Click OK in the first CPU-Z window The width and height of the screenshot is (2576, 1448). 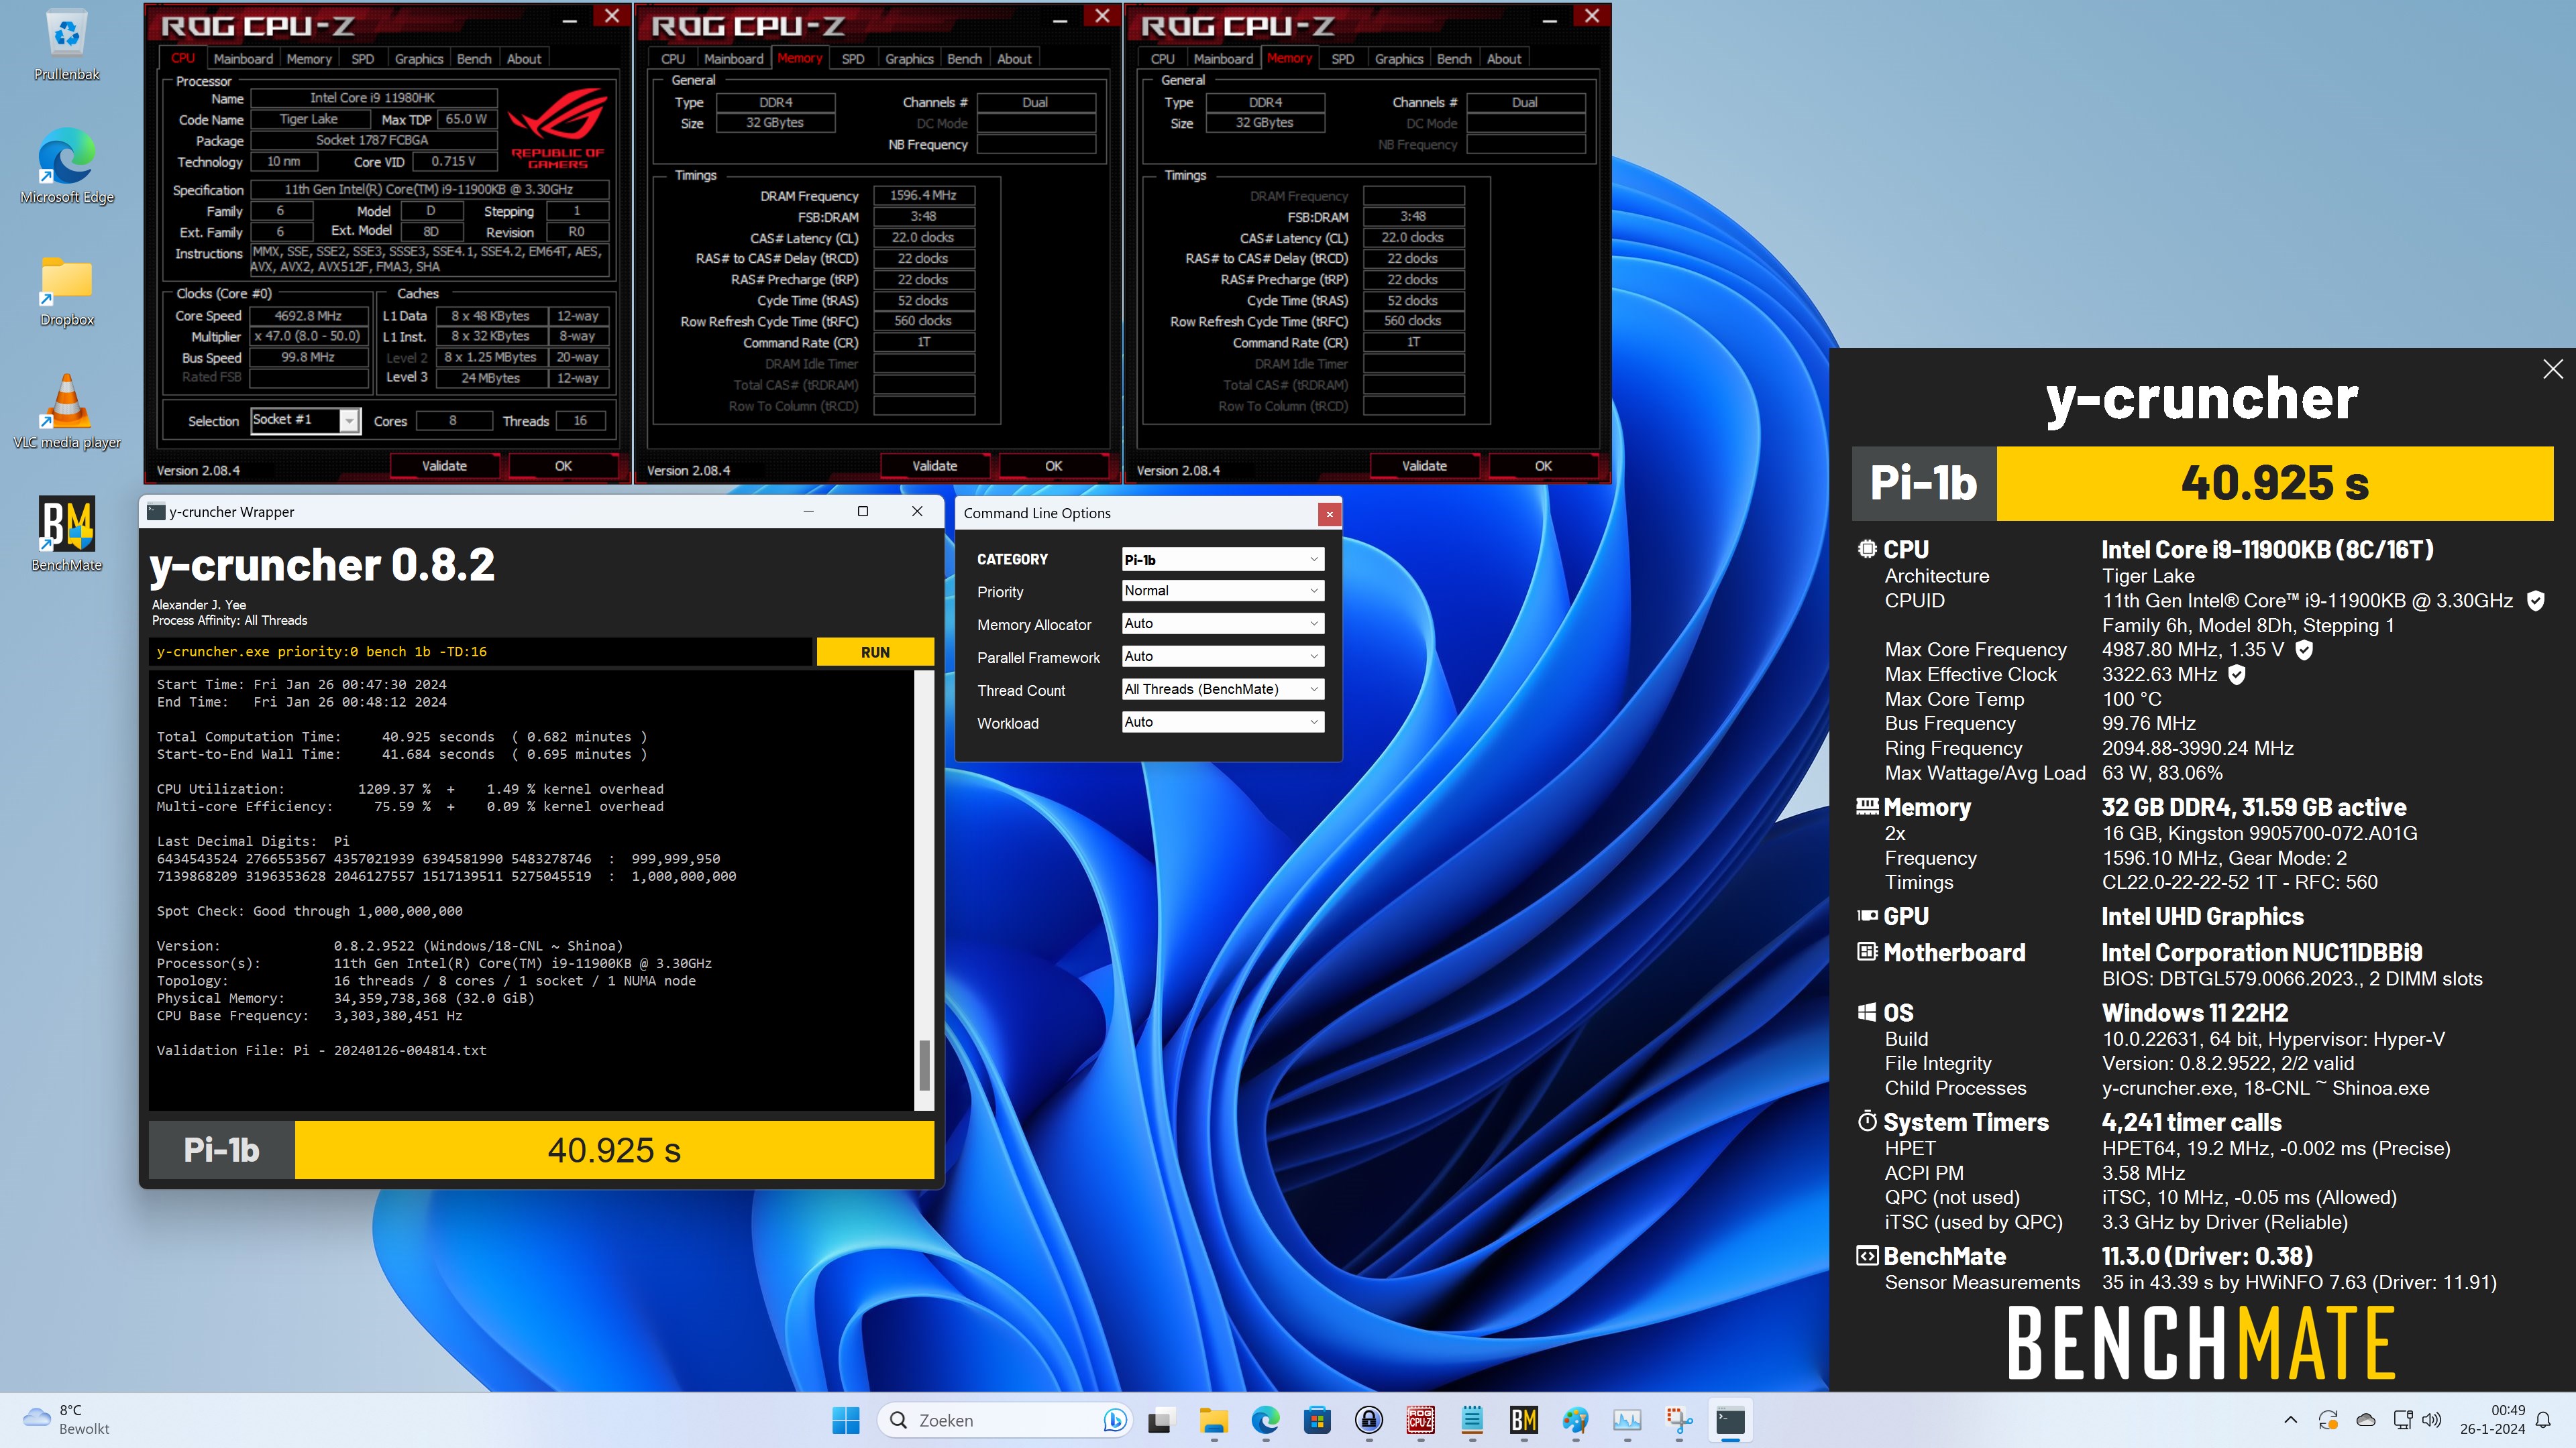pyautogui.click(x=563, y=466)
